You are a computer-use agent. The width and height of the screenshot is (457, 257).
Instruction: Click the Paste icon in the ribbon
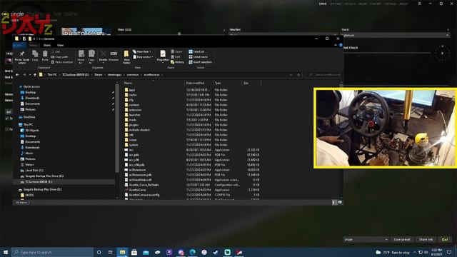click(45, 56)
